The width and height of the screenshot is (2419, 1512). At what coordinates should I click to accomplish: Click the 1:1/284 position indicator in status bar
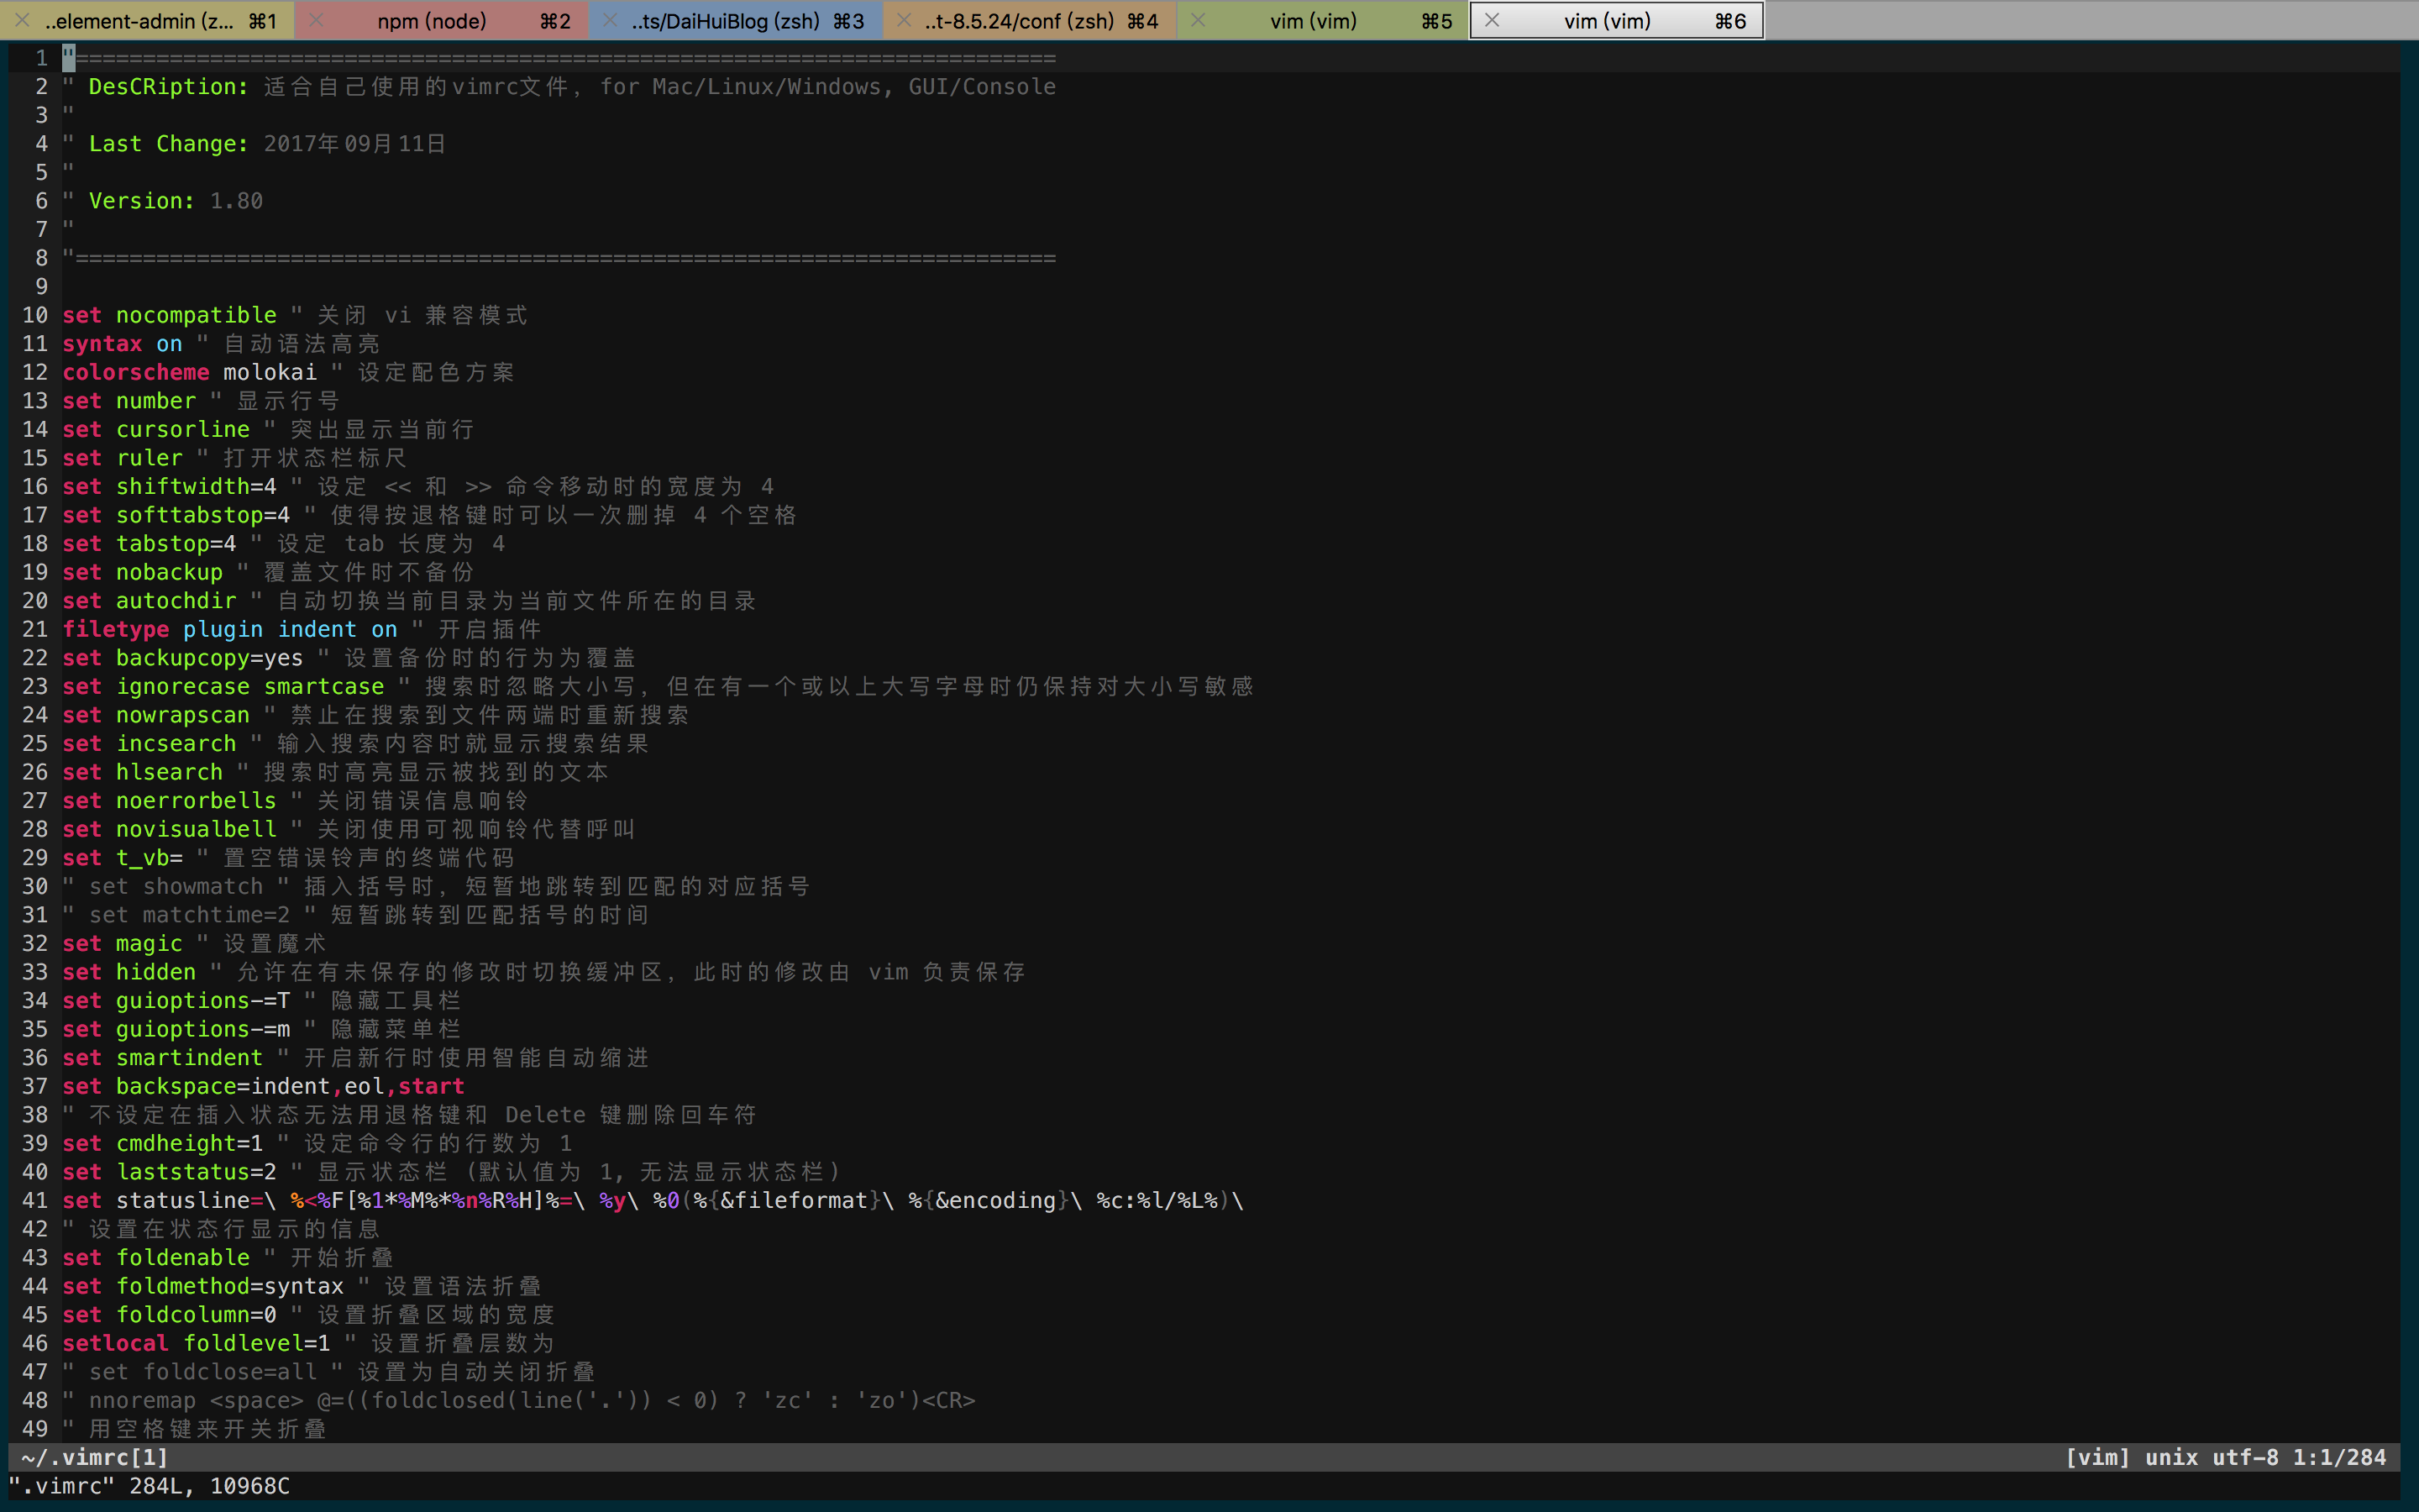coord(2339,1457)
